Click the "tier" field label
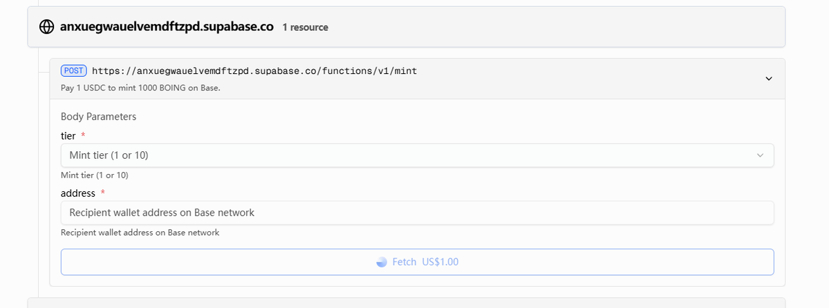The height and width of the screenshot is (308, 829). (68, 136)
